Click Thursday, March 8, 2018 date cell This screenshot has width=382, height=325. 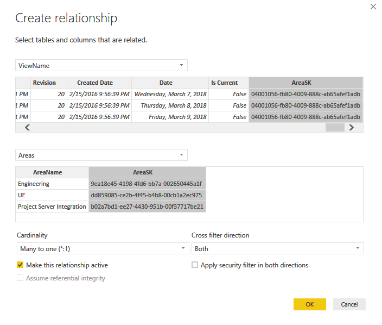[x=170, y=105]
